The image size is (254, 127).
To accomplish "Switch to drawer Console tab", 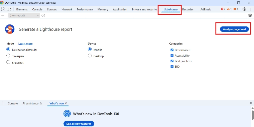I will point(13,103).
